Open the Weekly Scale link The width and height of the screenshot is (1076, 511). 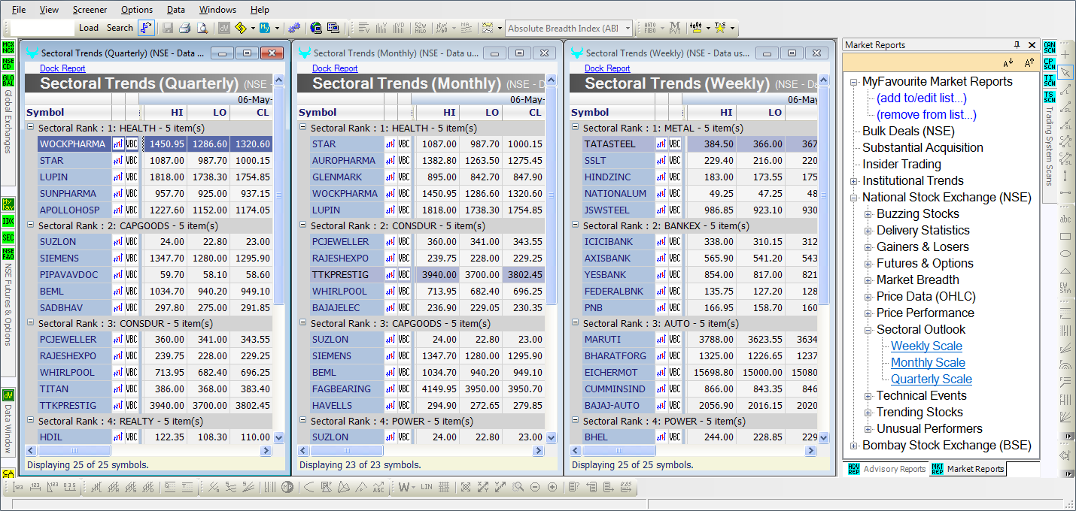click(926, 346)
